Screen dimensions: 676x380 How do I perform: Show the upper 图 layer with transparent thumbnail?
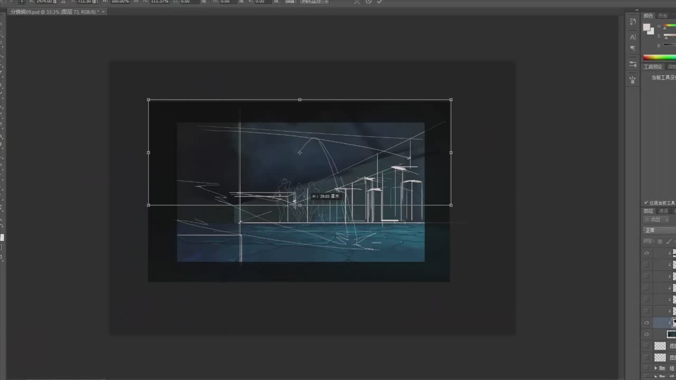(x=646, y=346)
